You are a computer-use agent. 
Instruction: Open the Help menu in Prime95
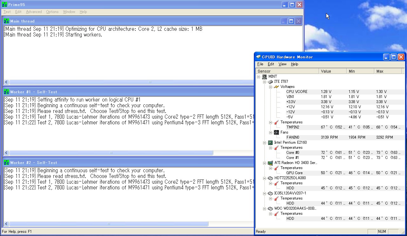83,12
